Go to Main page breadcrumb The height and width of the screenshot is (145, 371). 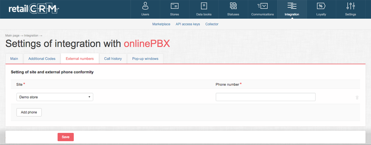[x=12, y=36]
